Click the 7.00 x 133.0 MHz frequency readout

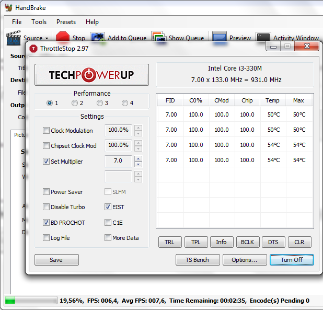pos(236,79)
